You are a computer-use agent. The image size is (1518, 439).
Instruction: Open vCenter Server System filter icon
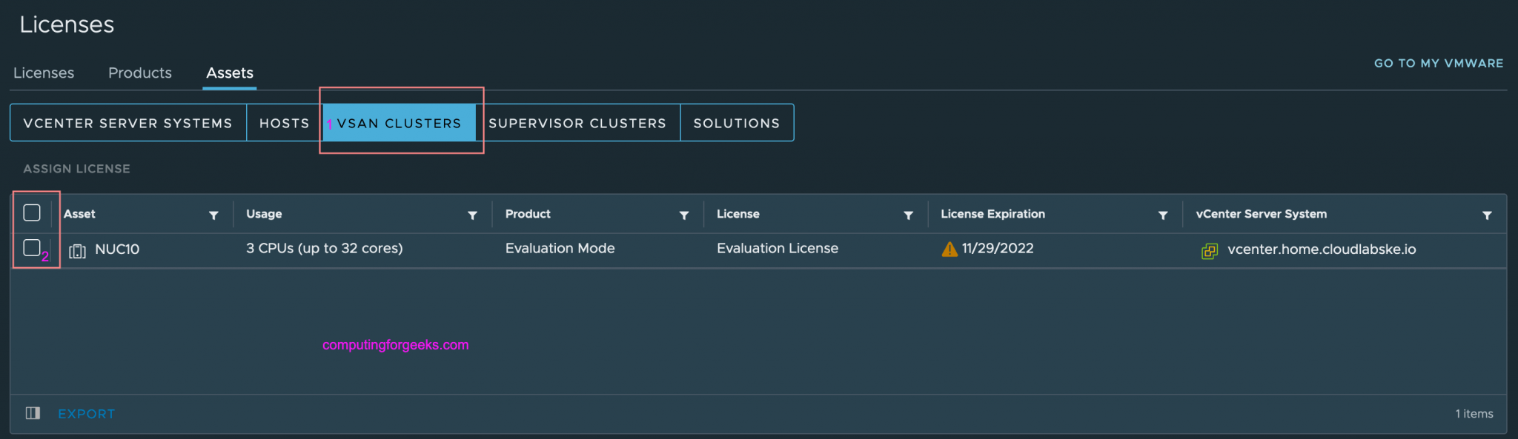click(x=1487, y=215)
